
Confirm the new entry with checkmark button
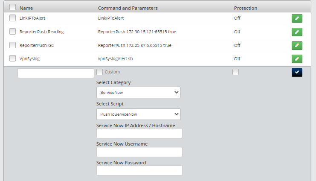(297, 72)
